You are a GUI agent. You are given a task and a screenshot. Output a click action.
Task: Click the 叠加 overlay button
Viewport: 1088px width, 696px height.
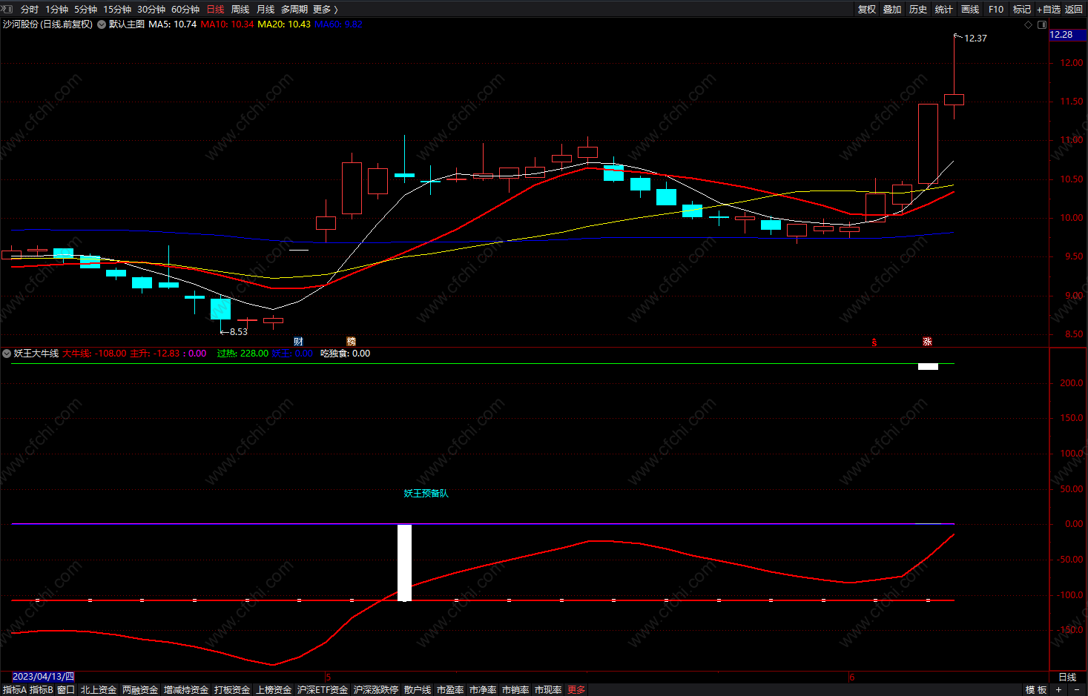coord(892,10)
